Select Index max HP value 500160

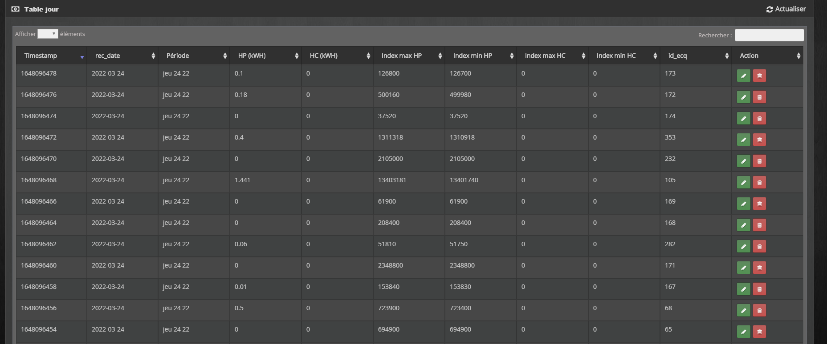click(x=389, y=95)
